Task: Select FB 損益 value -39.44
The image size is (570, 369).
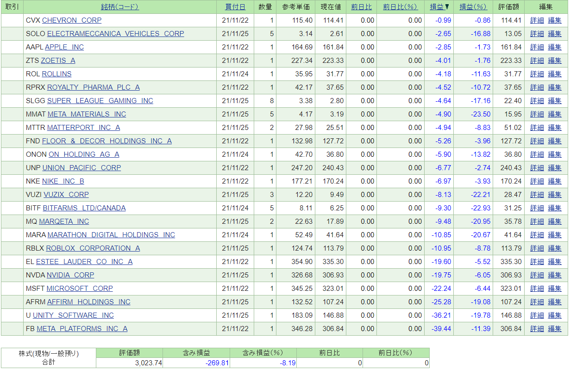Action: 442,329
